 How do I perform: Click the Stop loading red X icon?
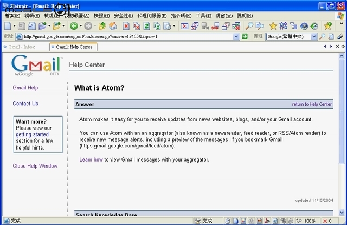coord(126,26)
